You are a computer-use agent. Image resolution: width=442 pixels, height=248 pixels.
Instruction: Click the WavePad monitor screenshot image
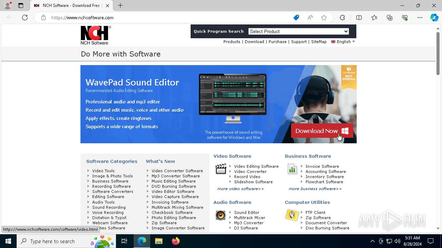click(233, 98)
